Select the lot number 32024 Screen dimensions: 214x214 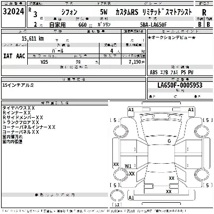click(13, 11)
